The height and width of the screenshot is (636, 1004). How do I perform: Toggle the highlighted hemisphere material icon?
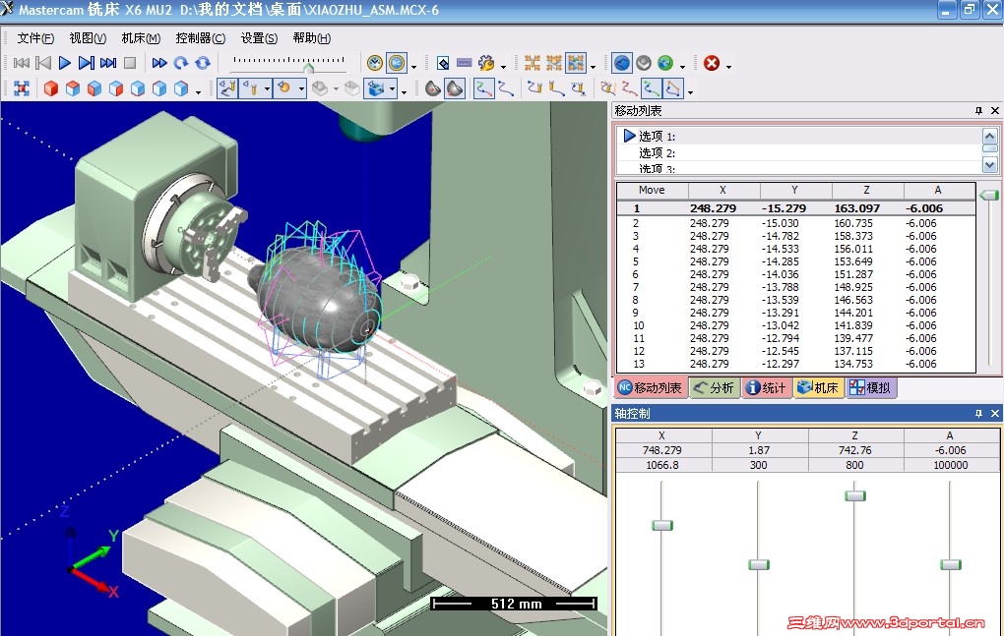tap(455, 88)
